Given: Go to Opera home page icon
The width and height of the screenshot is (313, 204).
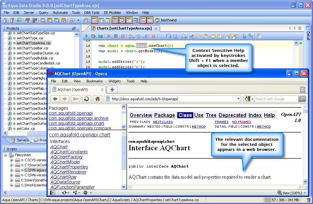Looking at the screenshot, I should tap(97, 99).
